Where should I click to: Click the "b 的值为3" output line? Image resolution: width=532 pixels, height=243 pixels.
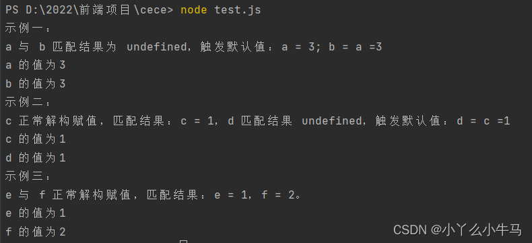point(36,83)
